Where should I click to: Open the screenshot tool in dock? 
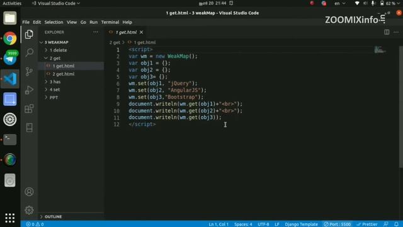pyautogui.click(x=10, y=100)
